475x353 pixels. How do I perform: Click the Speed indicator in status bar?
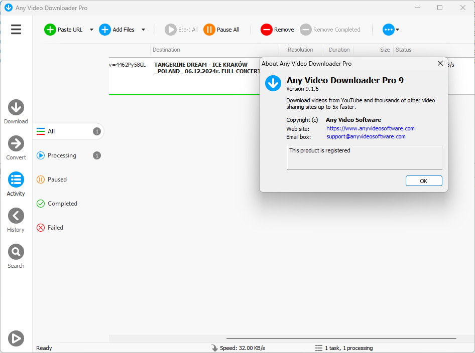coord(243,348)
